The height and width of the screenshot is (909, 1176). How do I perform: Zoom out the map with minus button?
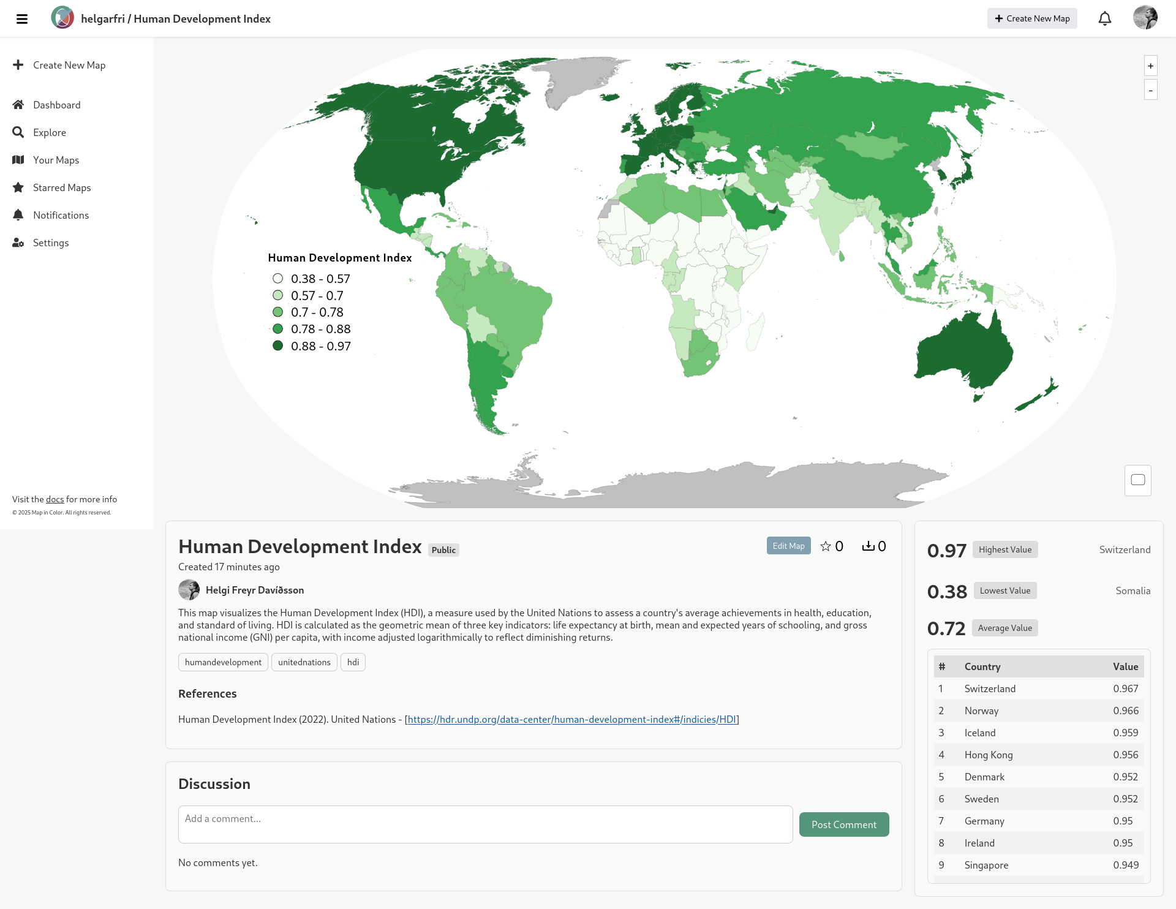[x=1150, y=91]
